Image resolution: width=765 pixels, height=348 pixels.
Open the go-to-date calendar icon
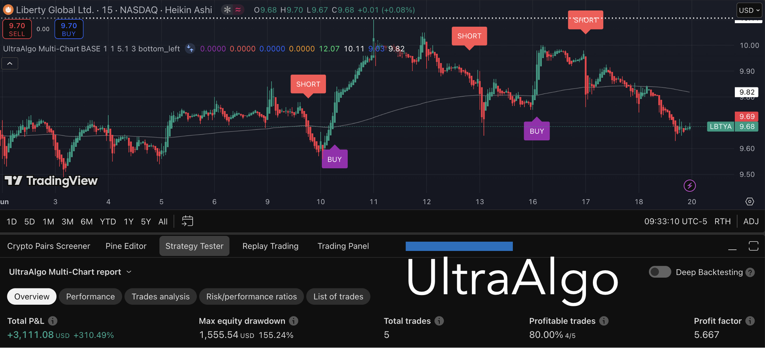[x=187, y=221]
